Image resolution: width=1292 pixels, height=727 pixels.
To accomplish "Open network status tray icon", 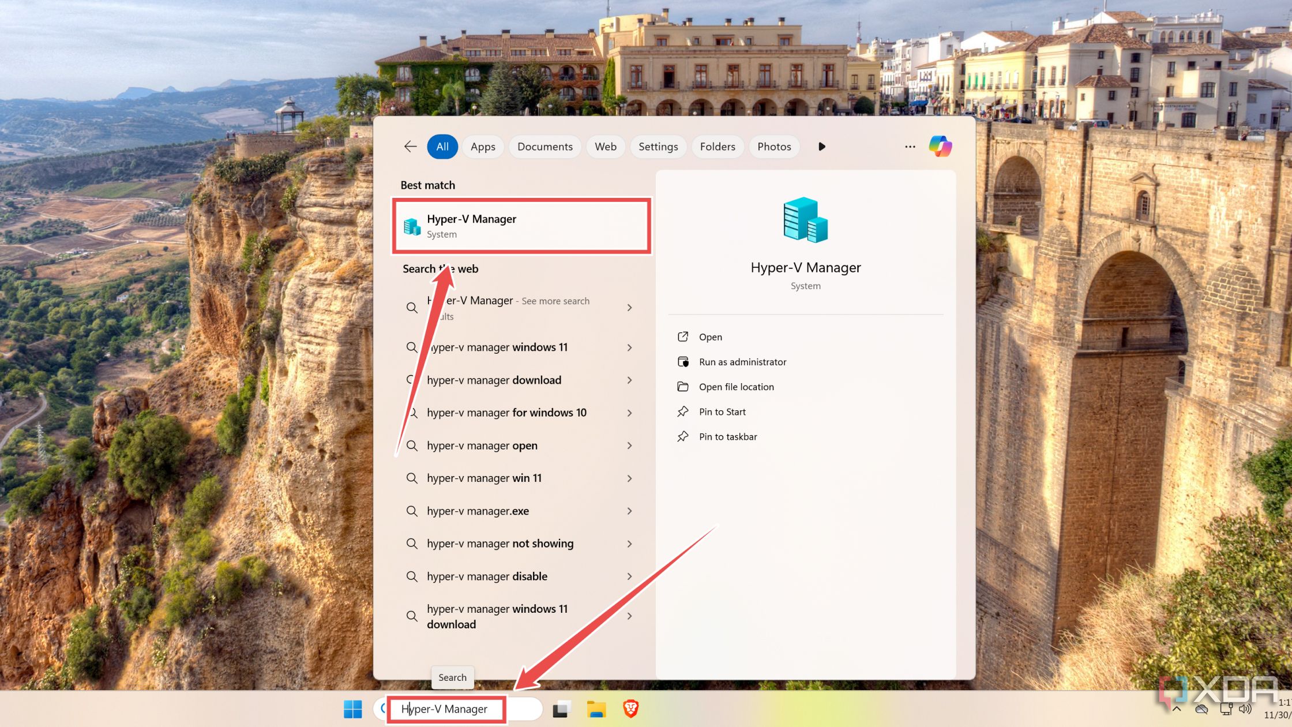I will pyautogui.click(x=1226, y=709).
